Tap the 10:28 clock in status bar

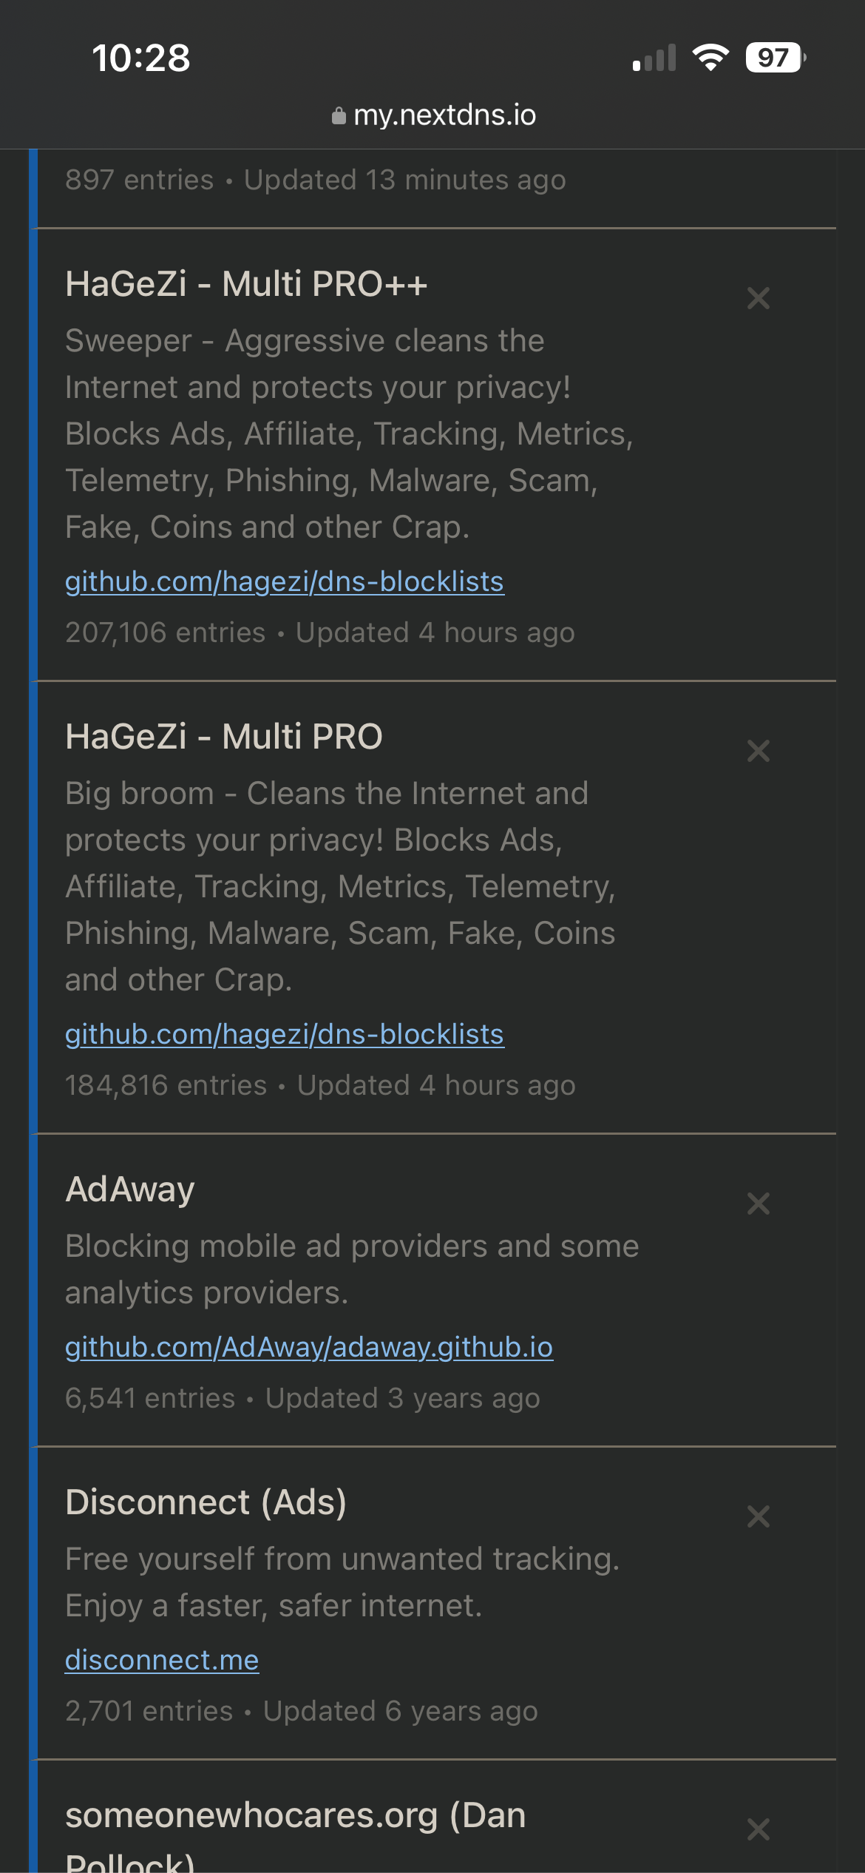coord(141,58)
